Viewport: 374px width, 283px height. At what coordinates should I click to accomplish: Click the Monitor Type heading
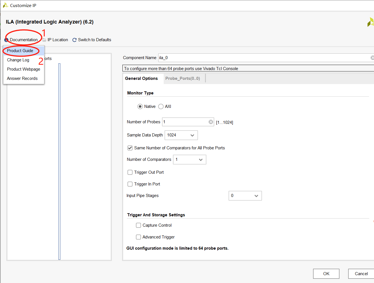tap(140, 93)
